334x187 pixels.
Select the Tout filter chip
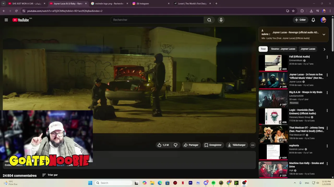point(263,49)
